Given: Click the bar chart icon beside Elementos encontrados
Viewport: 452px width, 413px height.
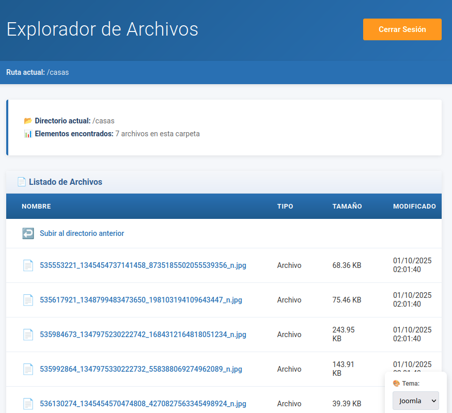Looking at the screenshot, I should pyautogui.click(x=28, y=134).
